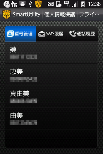This screenshot has height=154, width=103.
Task: Open the contact entry 葵
Action: tap(51, 53)
